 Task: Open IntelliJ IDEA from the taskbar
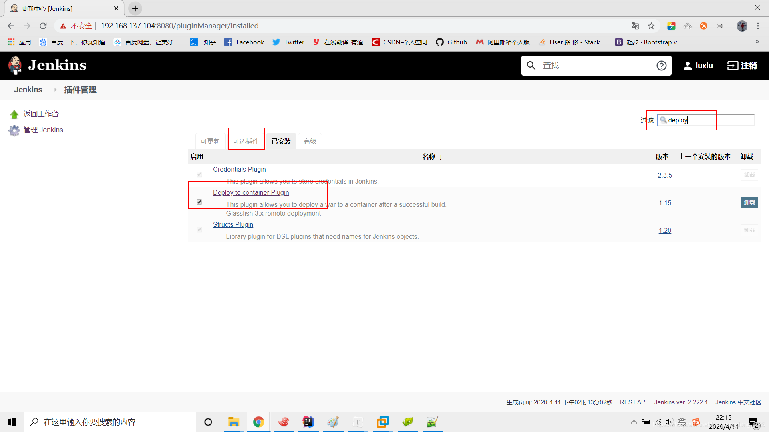coord(308,422)
